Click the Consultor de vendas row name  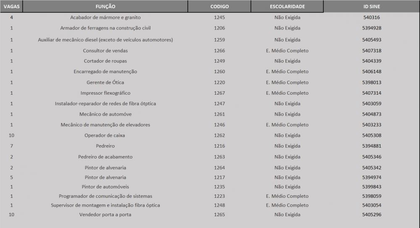click(x=105, y=50)
